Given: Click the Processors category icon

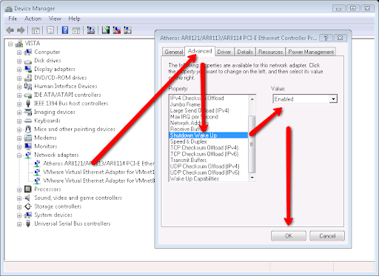Looking at the screenshot, I should pos(28,189).
